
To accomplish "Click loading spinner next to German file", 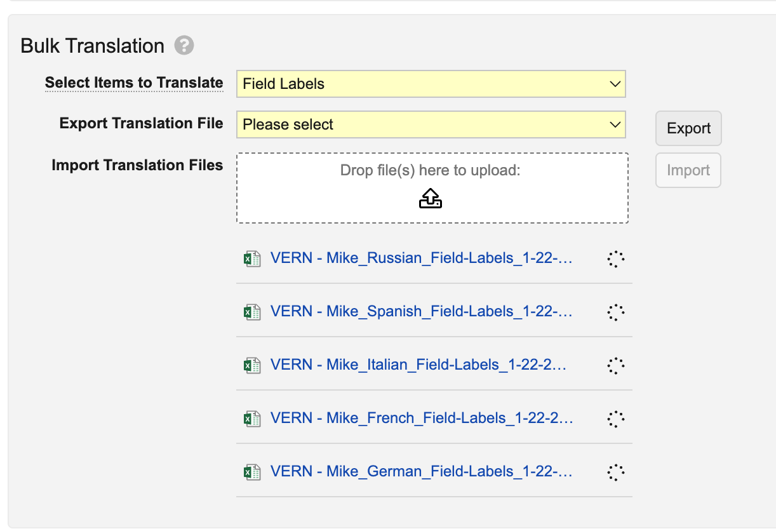I will 615,472.
